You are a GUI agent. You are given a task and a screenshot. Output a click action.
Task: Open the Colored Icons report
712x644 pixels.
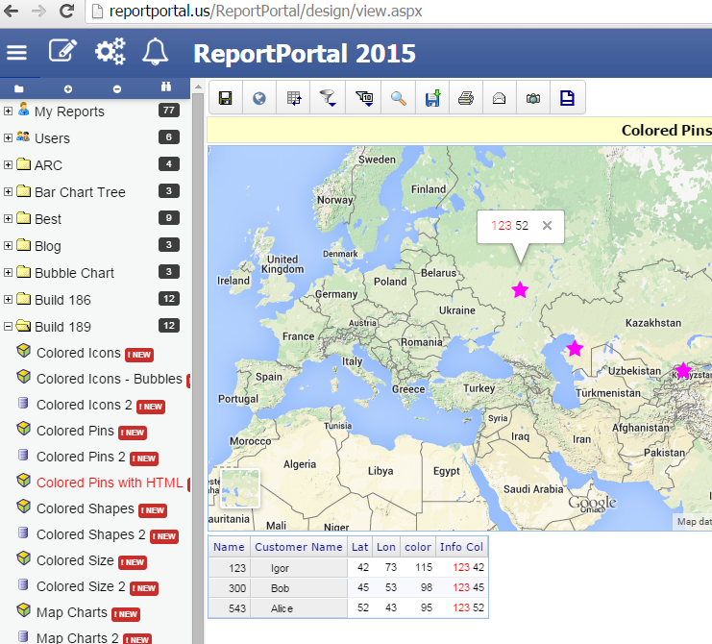coord(79,353)
